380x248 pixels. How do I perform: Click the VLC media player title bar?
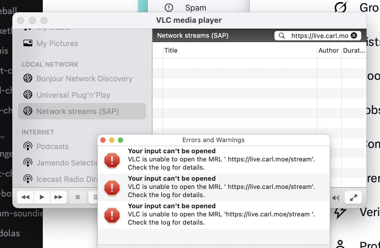coord(189,20)
